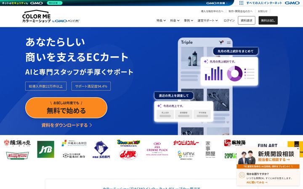Click the red 山岡家 oval logo

coord(128,155)
